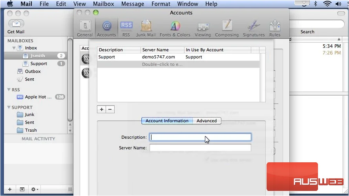Screen dimensions: 349x196
Task: Open the Window menu
Action: coord(188,4)
